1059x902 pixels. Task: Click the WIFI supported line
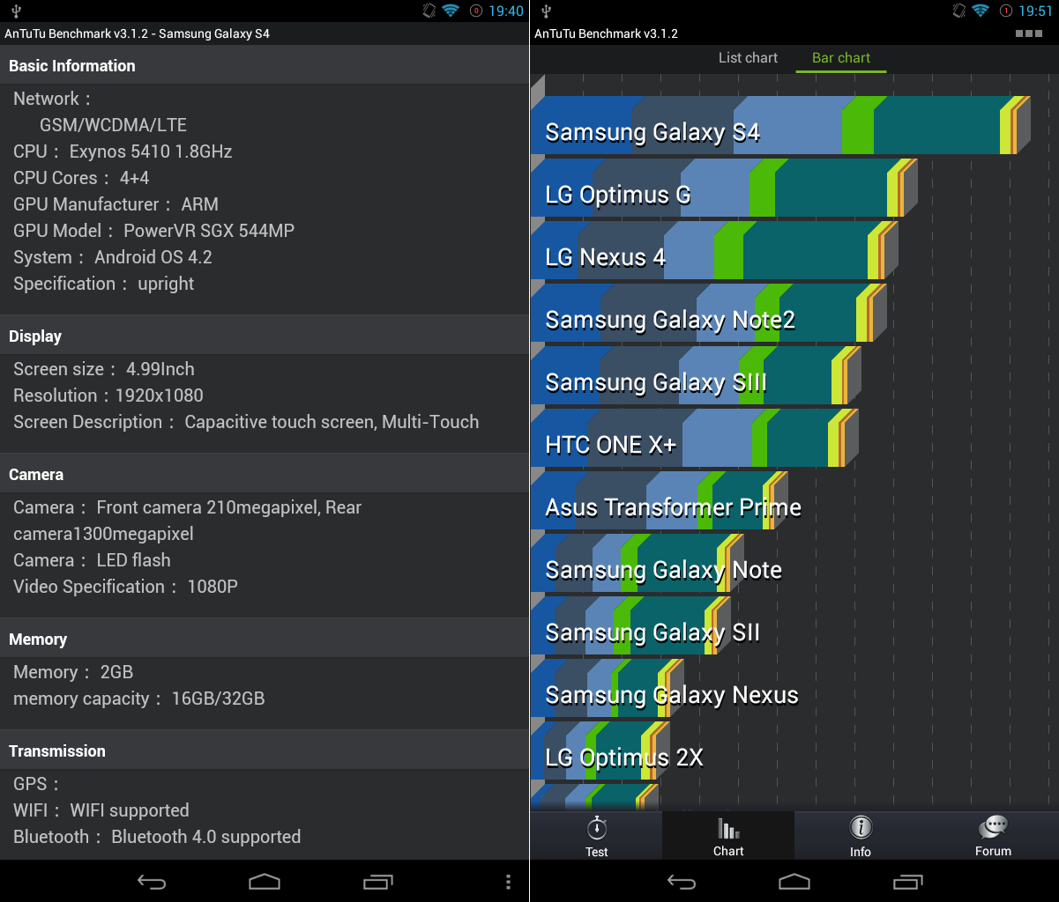(101, 810)
